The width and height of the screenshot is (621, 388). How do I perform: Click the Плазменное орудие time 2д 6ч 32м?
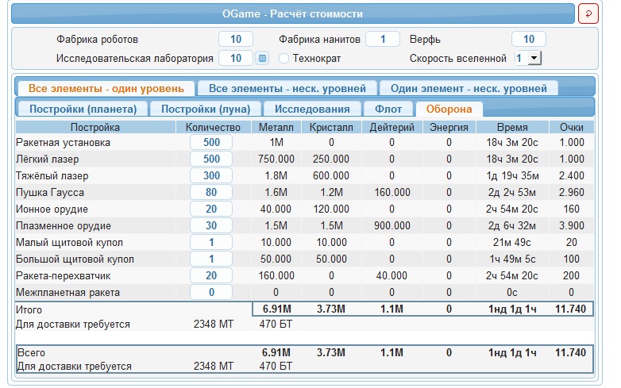[511, 226]
